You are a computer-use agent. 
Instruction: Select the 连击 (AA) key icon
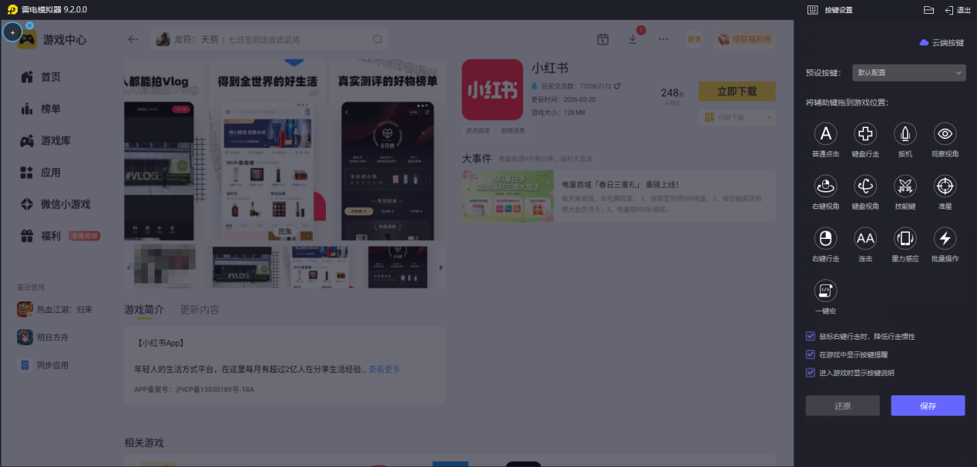[865, 238]
